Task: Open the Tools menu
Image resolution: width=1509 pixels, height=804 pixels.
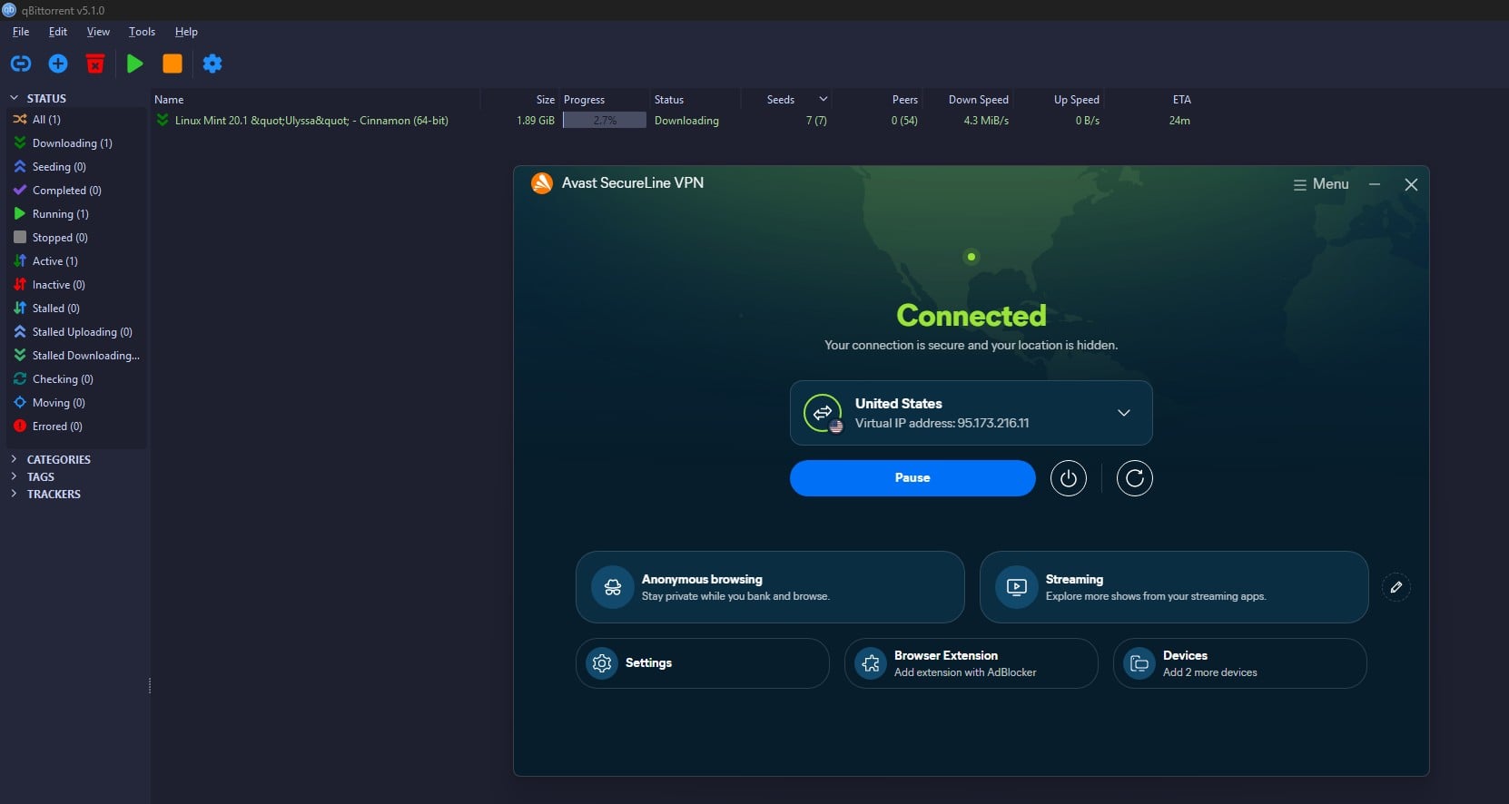Action: [142, 32]
